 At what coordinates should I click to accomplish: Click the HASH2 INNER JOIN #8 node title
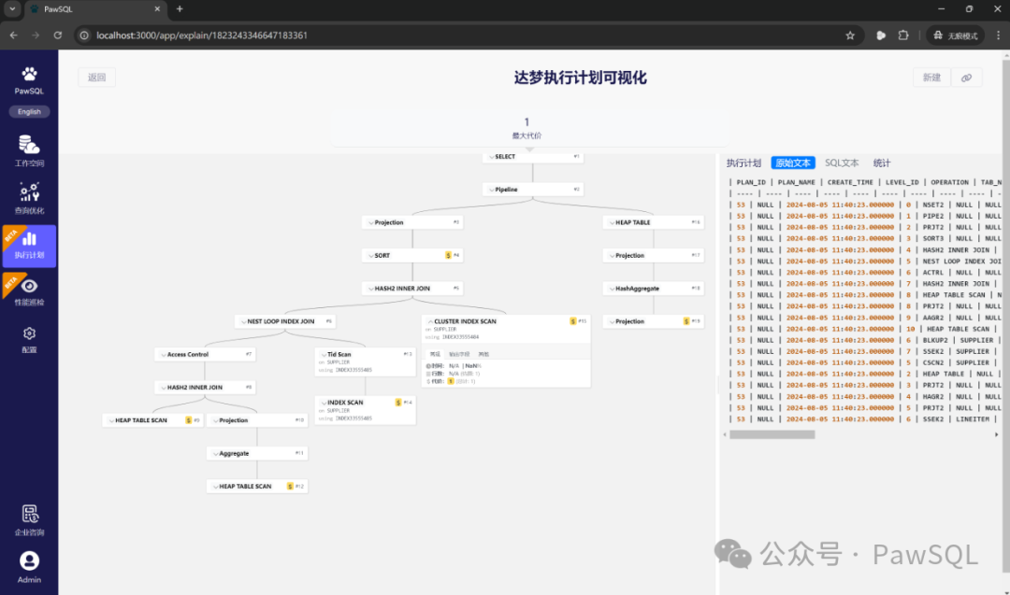(195, 388)
